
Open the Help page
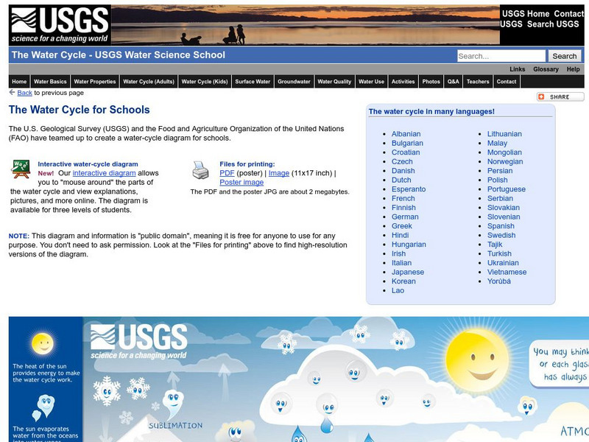574,69
